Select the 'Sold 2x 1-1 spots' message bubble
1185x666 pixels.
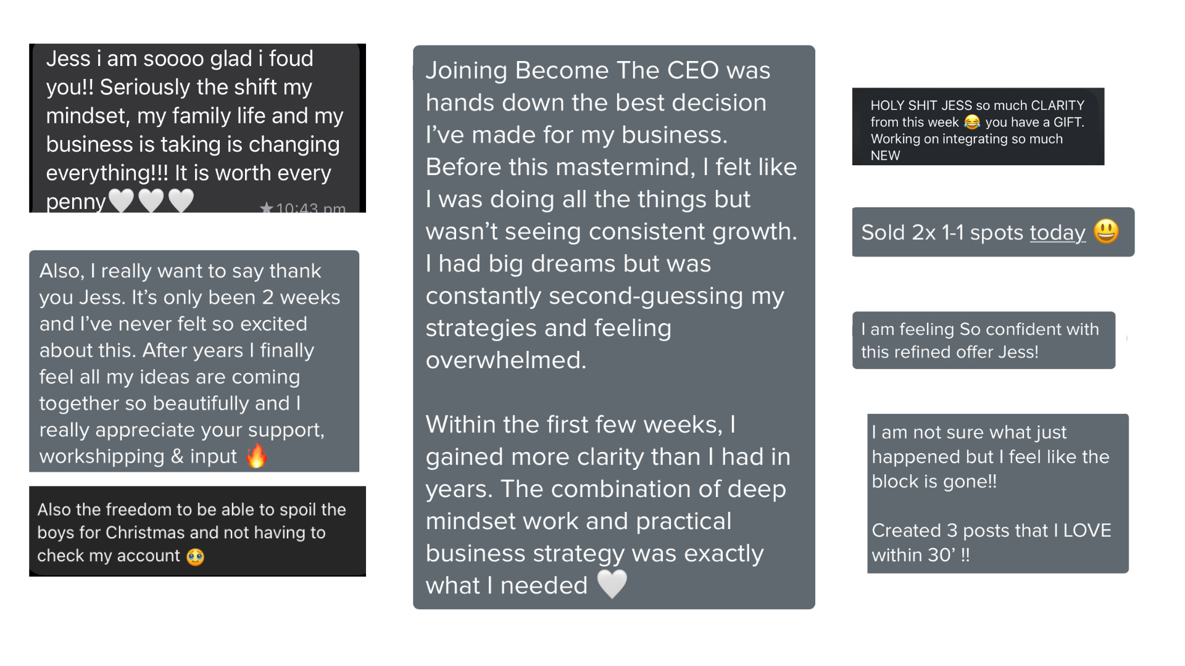pyautogui.click(x=993, y=232)
